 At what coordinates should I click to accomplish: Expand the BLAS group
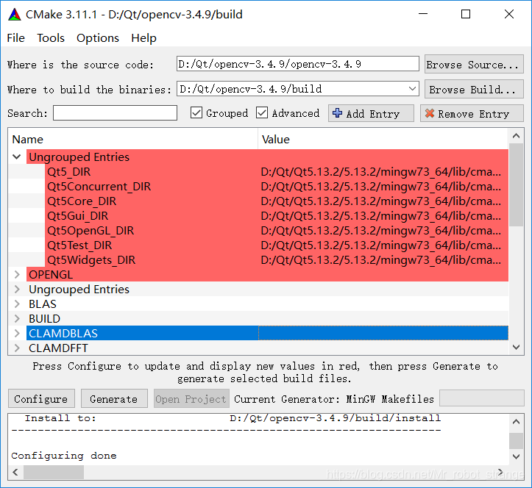17,304
